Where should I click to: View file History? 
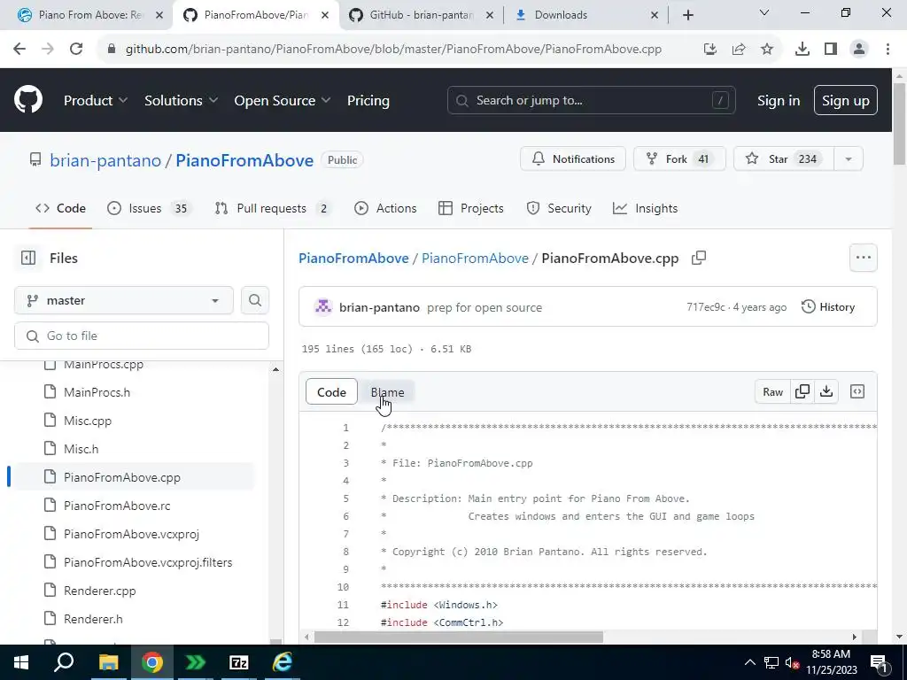[x=828, y=307]
